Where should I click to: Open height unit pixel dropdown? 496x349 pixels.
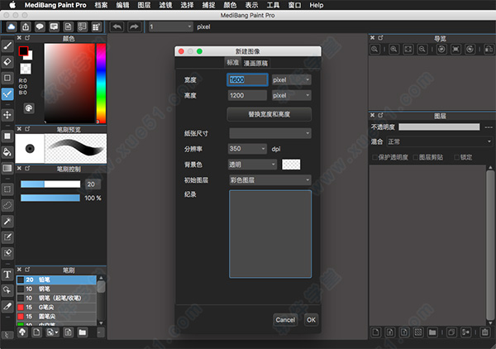291,95
